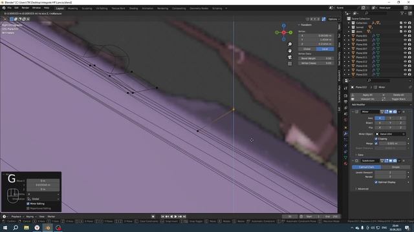Toggle visibility eye of Plane.012
Viewport: 414px width, 232px height.
pos(405,62)
